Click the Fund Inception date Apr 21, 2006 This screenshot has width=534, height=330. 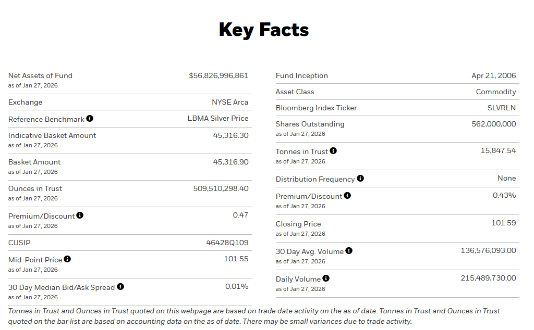(493, 75)
